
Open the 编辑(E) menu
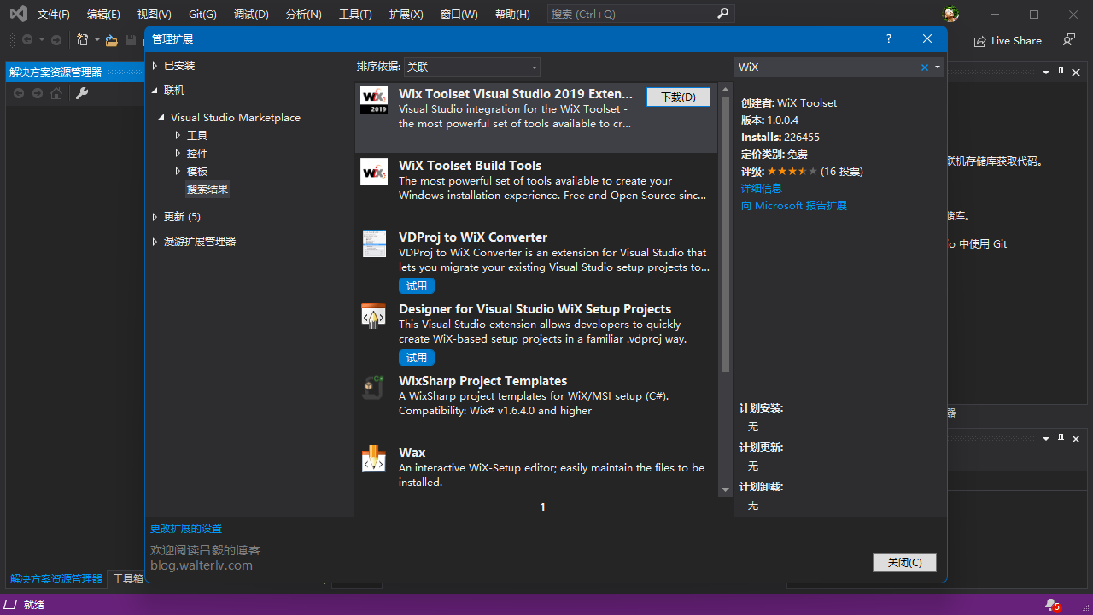[x=103, y=15]
